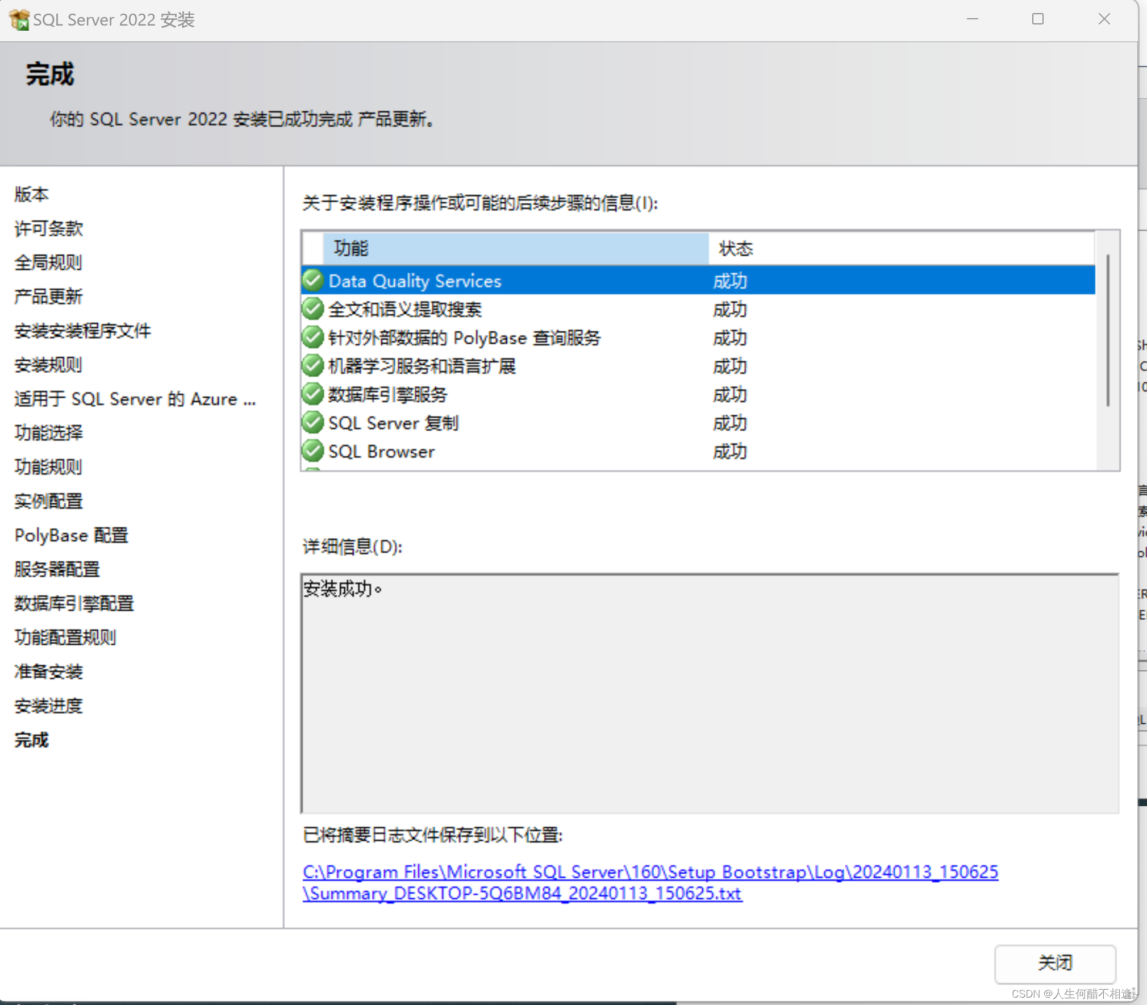1147x1005 pixels.
Task: Select the SQL Server 复制 row
Action: coord(698,422)
